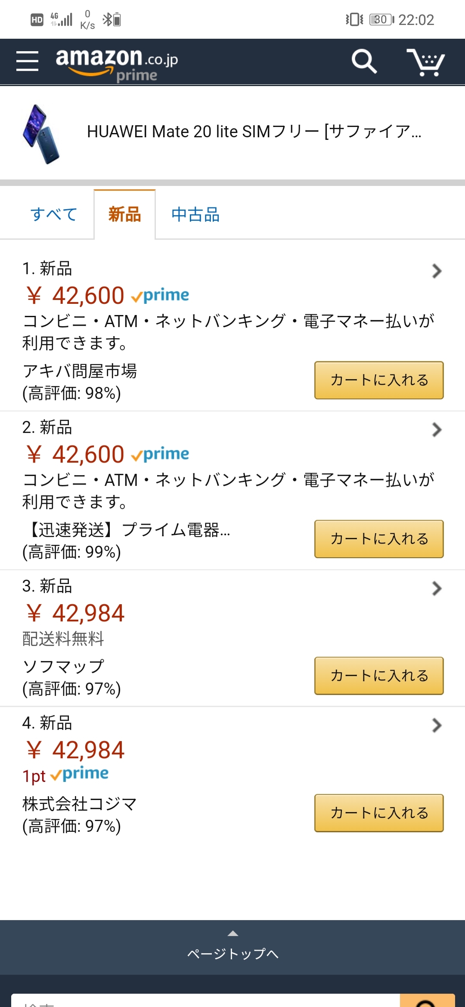Add 株式会社コジマ offer to cart

[x=379, y=813]
